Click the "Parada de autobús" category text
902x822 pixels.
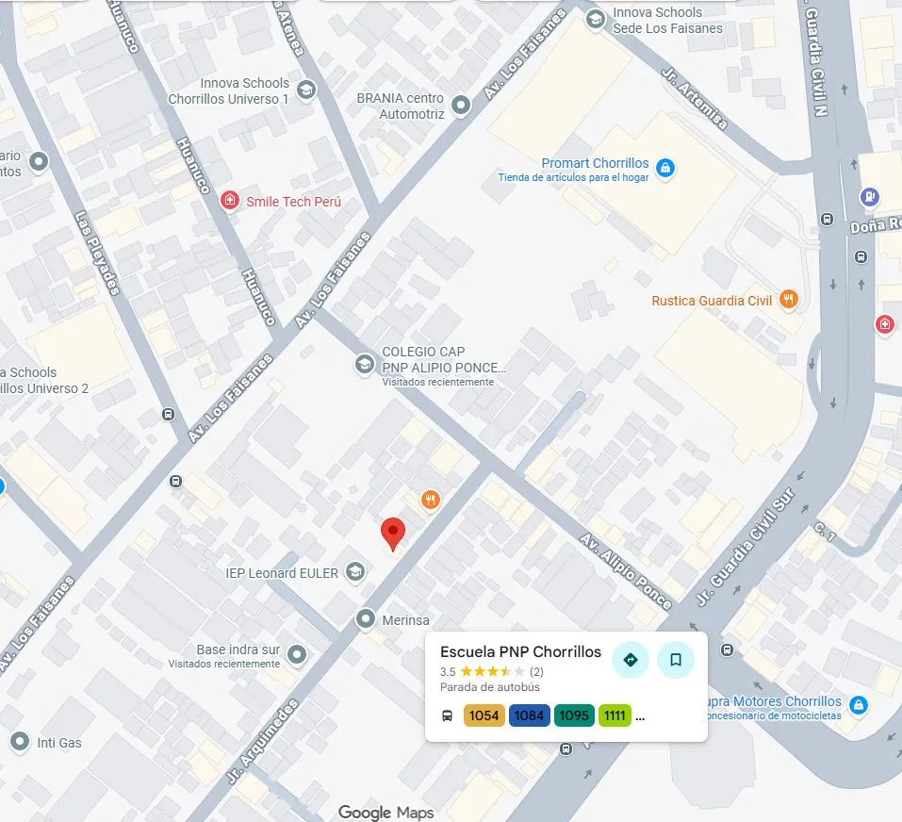coord(490,687)
